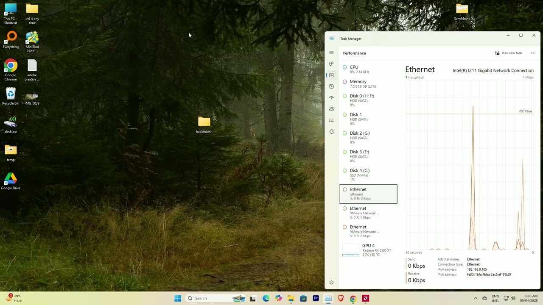Click the IPv6 address value

[x=489, y=274]
